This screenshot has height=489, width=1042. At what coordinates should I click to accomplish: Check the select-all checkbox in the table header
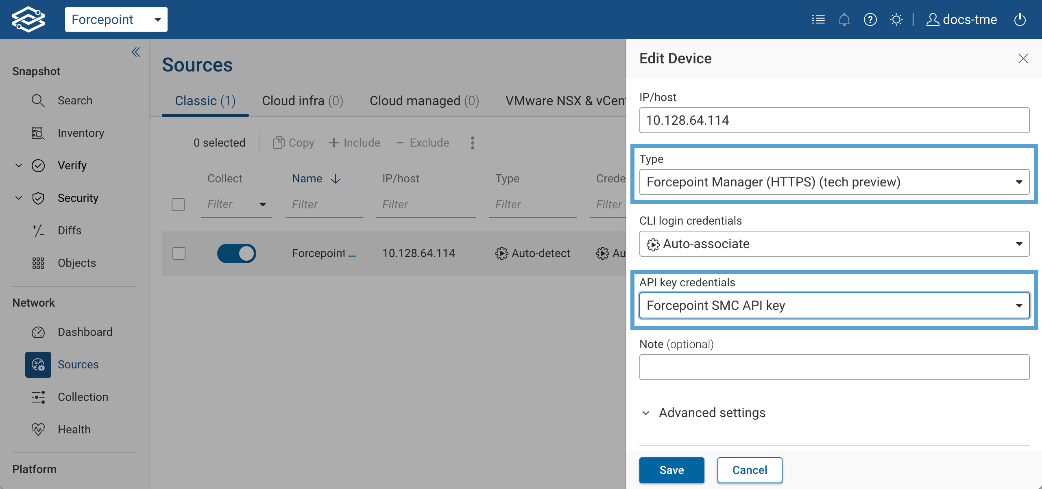point(178,205)
